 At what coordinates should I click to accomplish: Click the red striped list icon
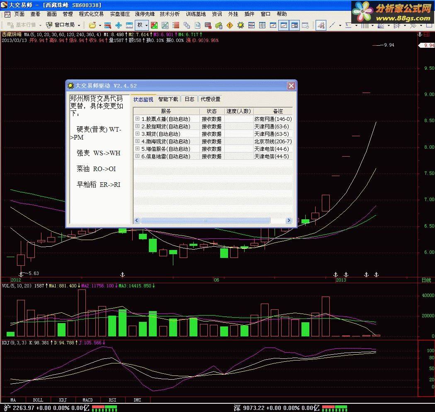176,25
